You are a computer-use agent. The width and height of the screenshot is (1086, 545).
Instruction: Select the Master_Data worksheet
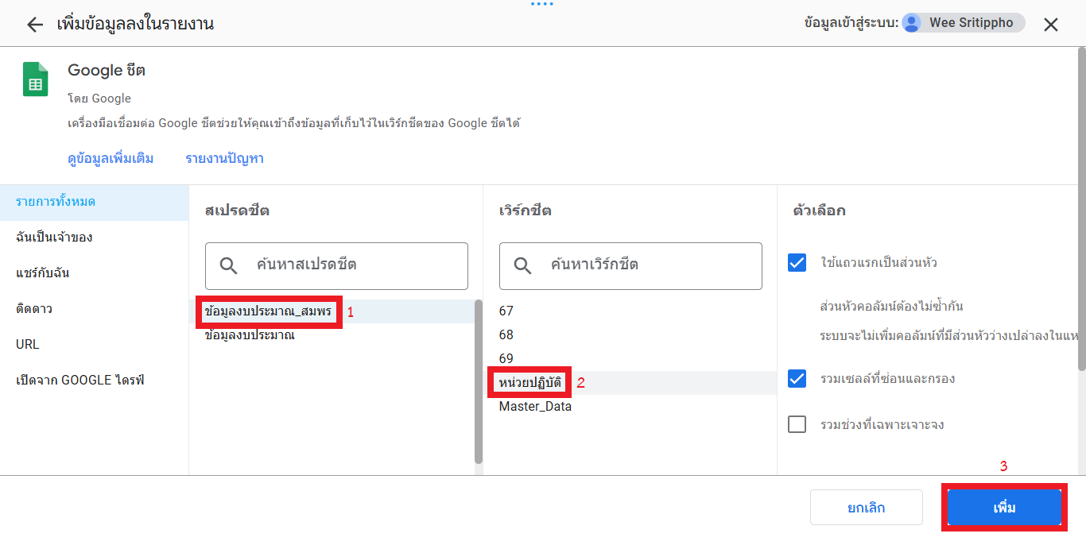click(535, 407)
